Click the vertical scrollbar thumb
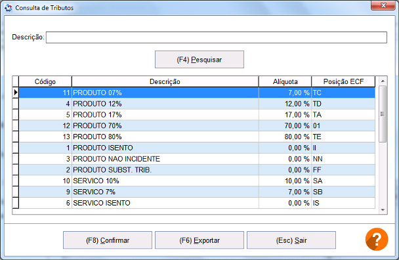 (x=383, y=114)
